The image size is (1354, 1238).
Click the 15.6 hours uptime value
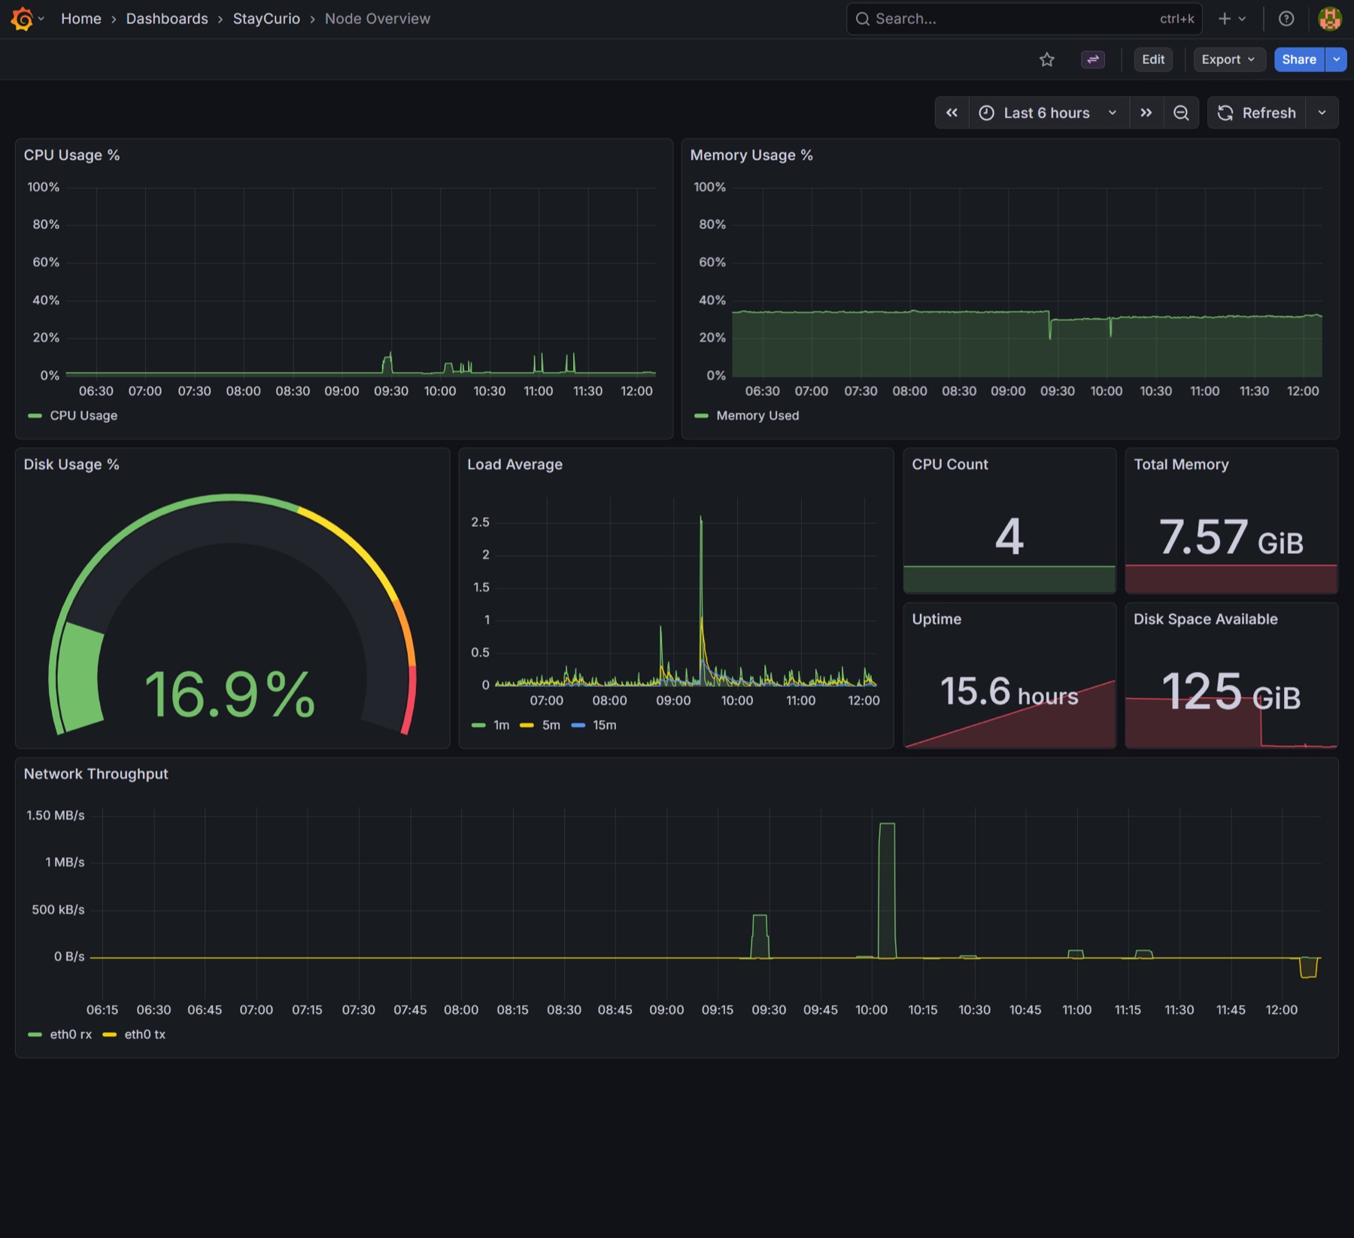(x=1009, y=691)
